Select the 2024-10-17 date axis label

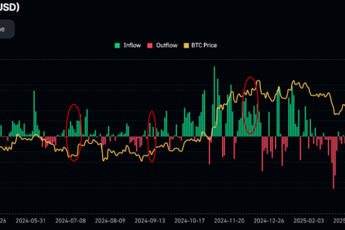pos(190,221)
